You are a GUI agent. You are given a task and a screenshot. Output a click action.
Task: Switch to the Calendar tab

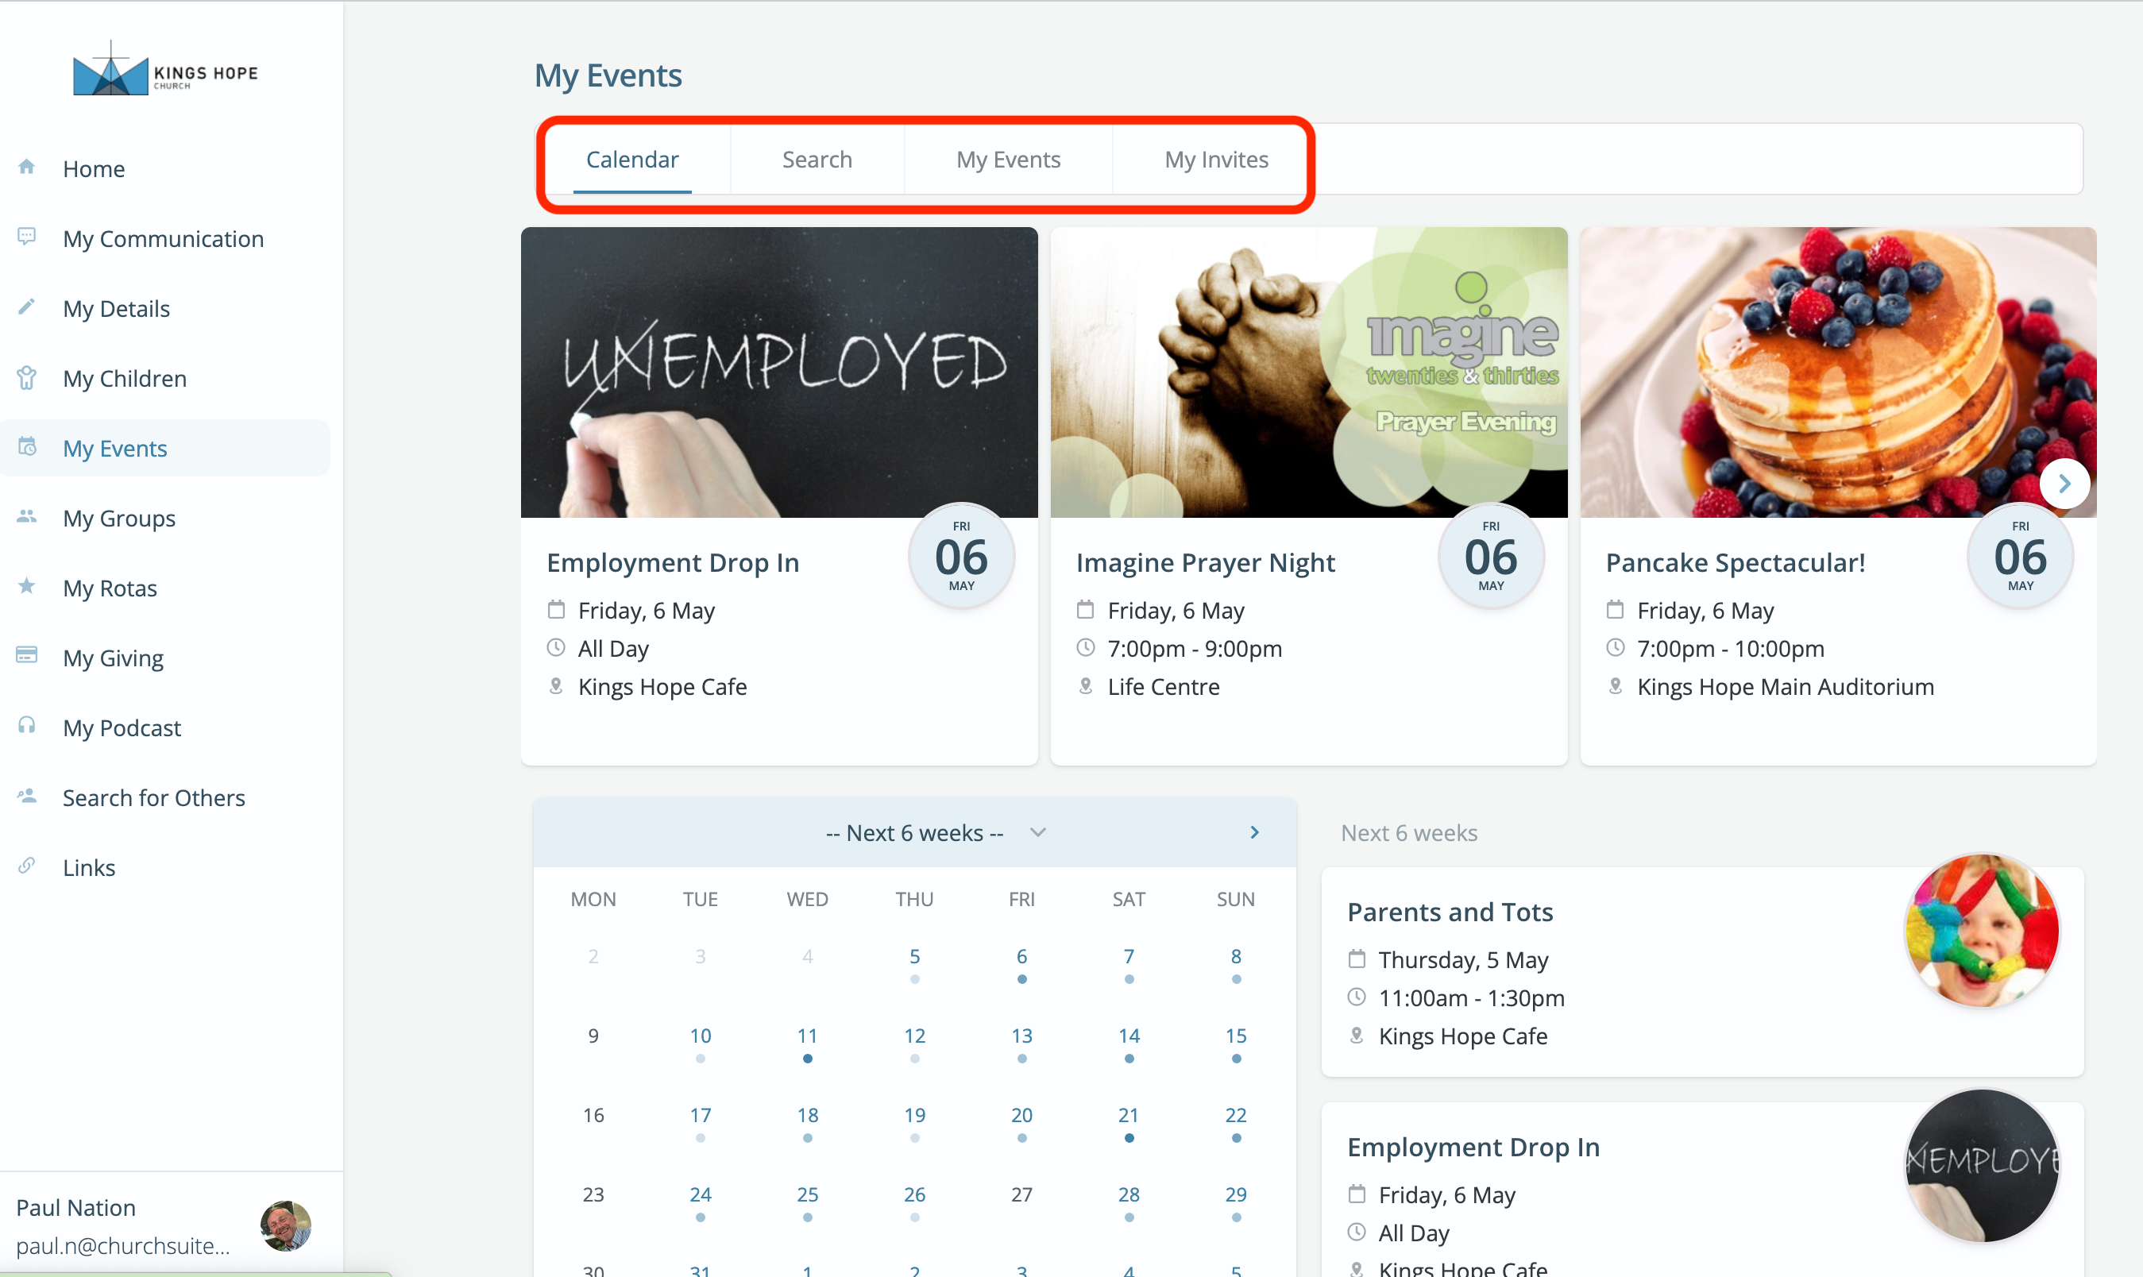pyautogui.click(x=632, y=159)
